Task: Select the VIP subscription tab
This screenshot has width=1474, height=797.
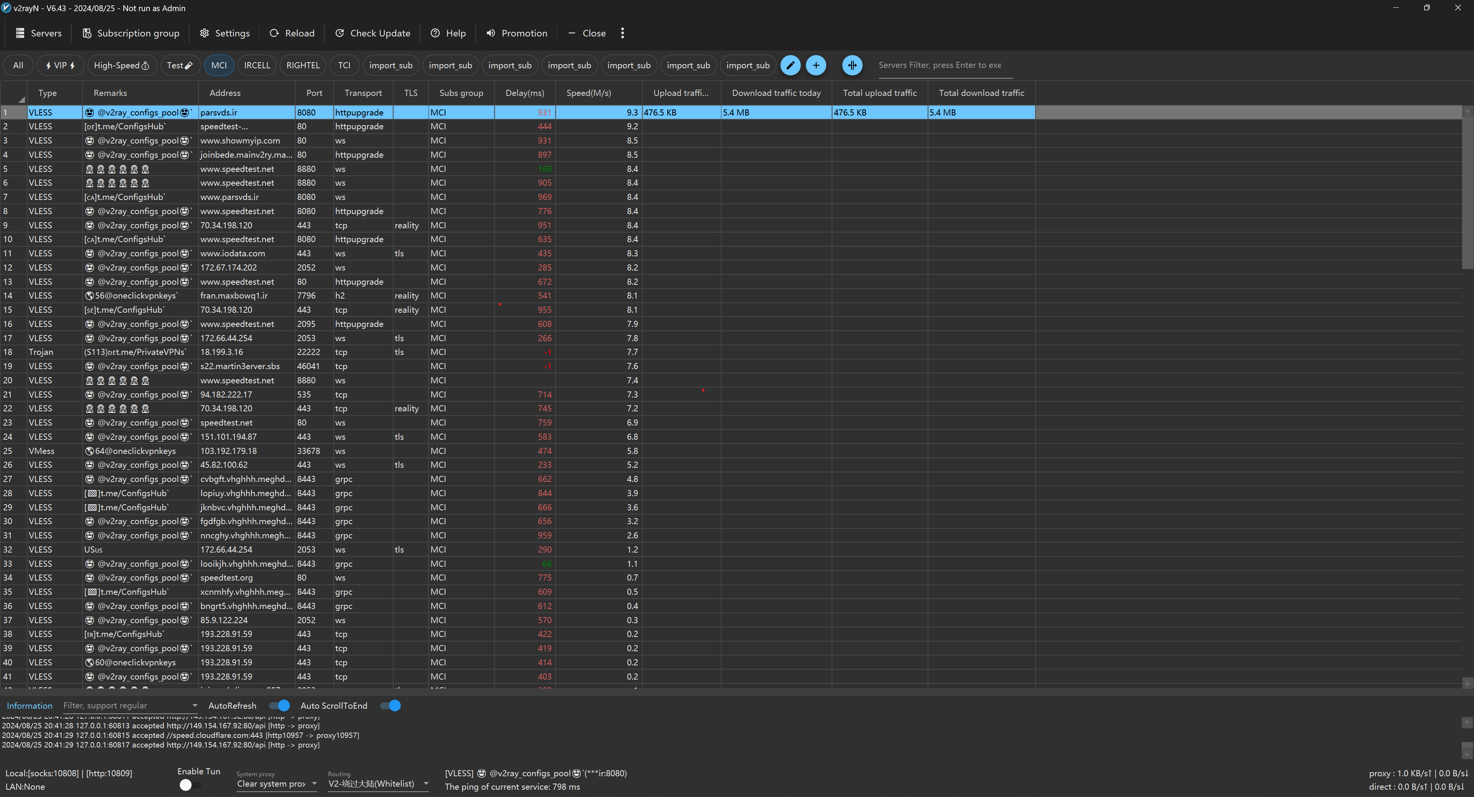Action: (60, 65)
